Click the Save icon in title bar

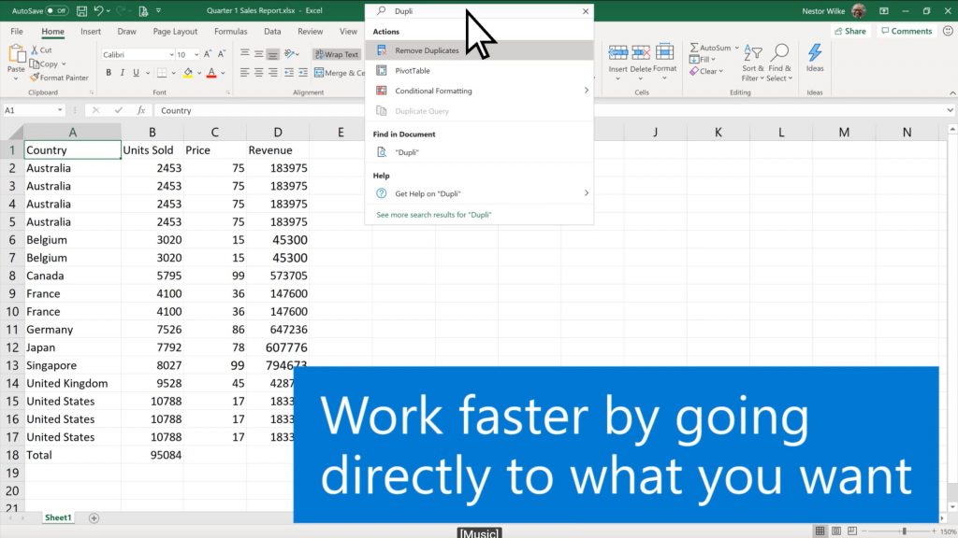[81, 11]
